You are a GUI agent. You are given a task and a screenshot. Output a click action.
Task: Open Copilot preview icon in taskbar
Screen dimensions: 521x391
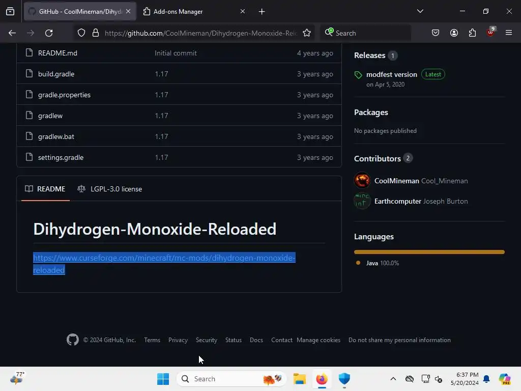pos(504,379)
